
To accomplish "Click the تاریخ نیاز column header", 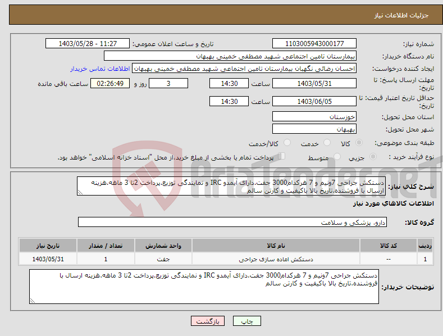I will [48, 246].
